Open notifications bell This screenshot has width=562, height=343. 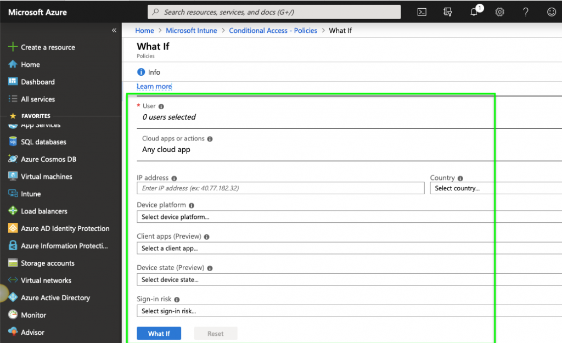tap(474, 12)
